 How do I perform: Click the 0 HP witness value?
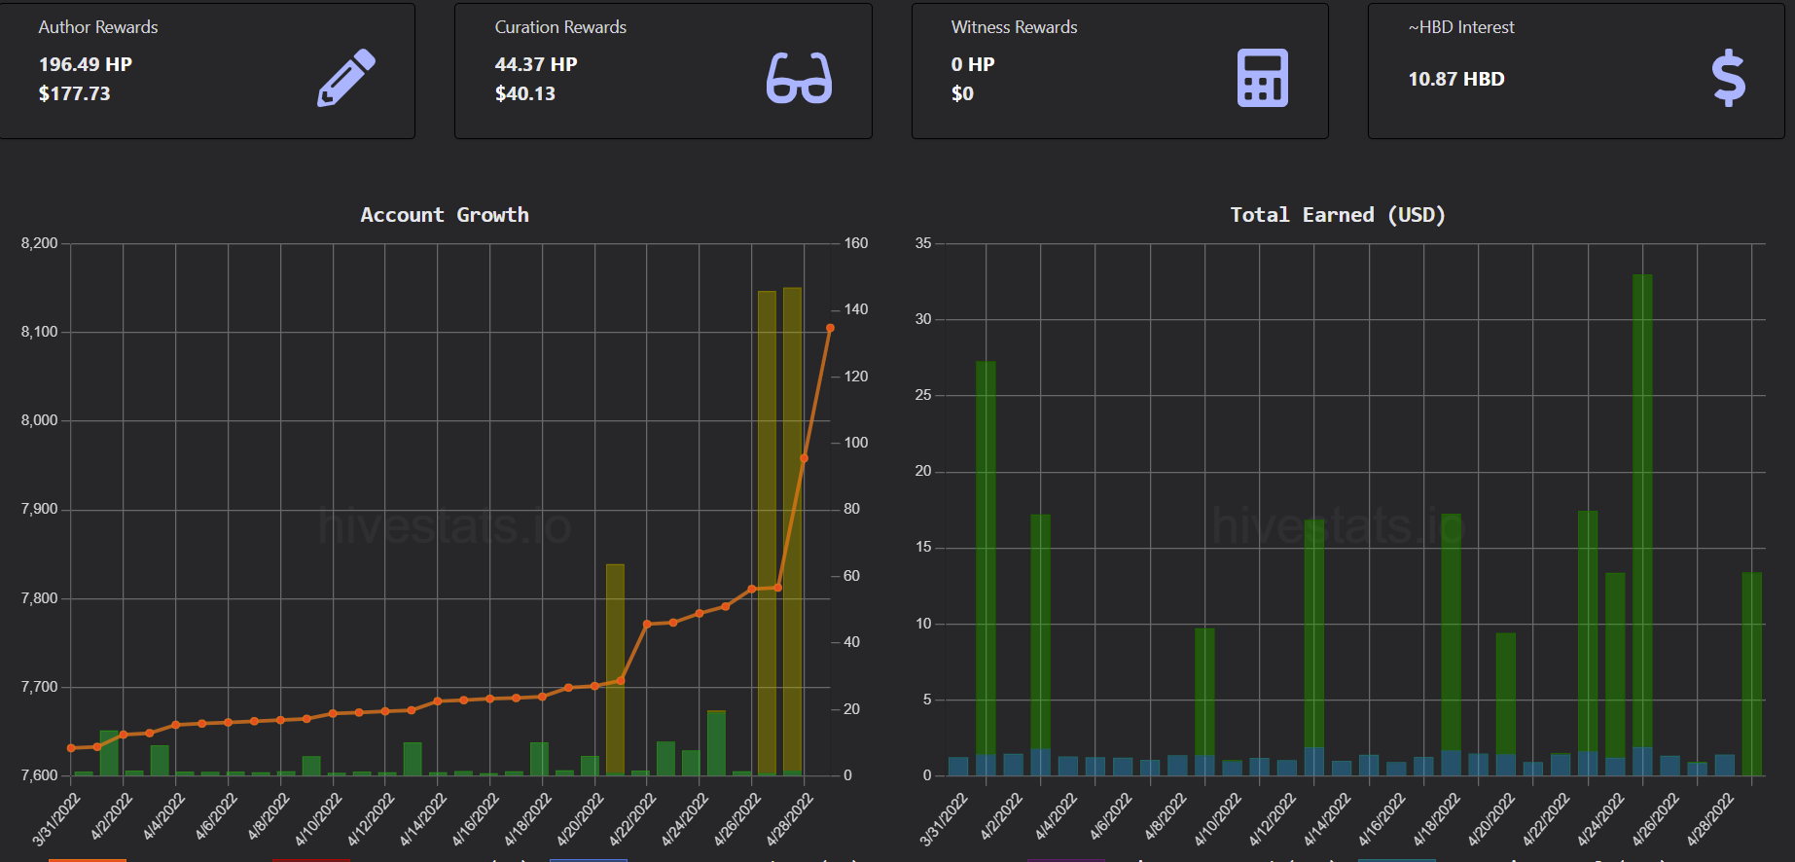tap(973, 64)
